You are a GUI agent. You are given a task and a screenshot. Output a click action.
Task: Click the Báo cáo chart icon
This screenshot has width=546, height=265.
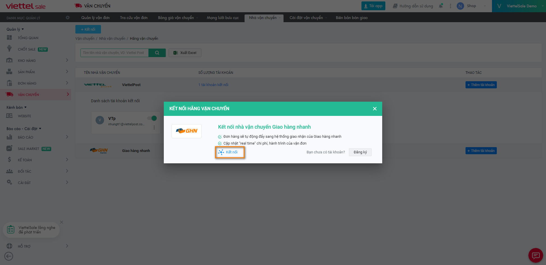pyautogui.click(x=9, y=137)
